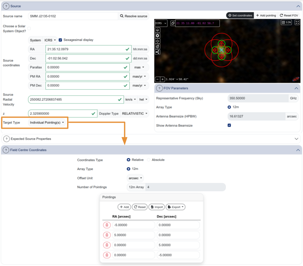Image resolution: width=303 pixels, height=266 pixels.
Task: Delete the first pointing row
Action: 107,225
